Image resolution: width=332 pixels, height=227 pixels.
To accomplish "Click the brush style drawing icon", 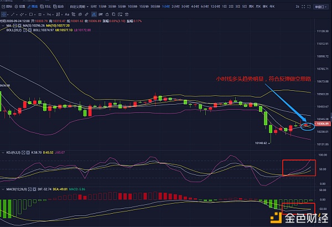I will coord(74,14).
